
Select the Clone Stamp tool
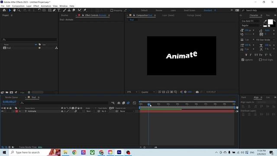pos(69,10)
